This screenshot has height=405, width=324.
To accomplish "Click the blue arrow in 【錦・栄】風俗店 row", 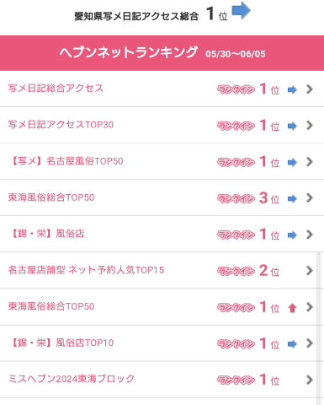I will click(292, 235).
